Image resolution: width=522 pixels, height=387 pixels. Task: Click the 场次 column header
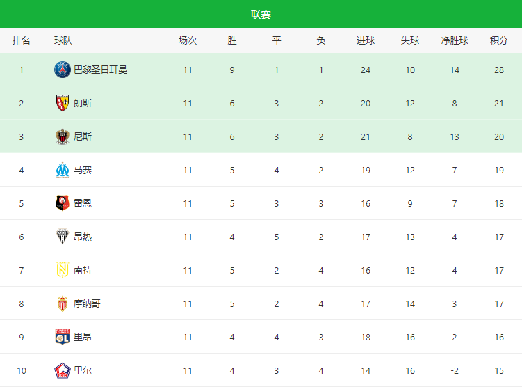pyautogui.click(x=188, y=40)
